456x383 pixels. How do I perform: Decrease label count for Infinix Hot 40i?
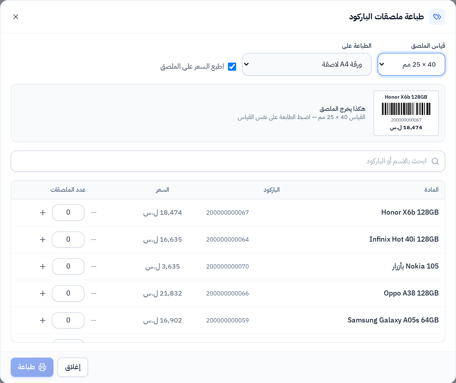94,240
